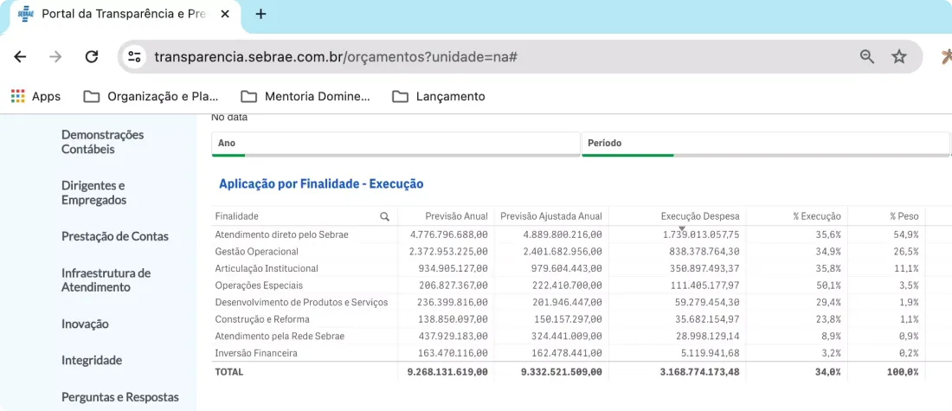This screenshot has width=952, height=411.
Task: Click the zoom magnifier icon in address bar
Action: [x=867, y=57]
